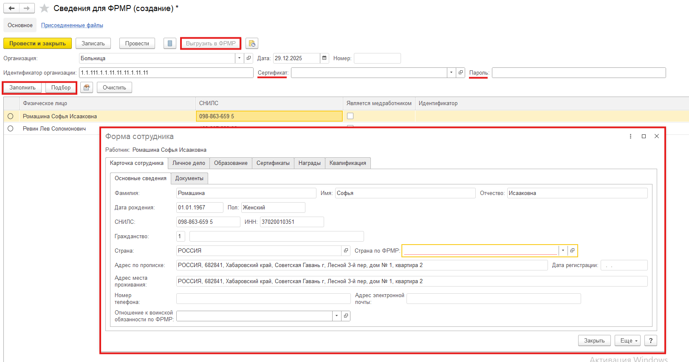The height and width of the screenshot is (362, 689).
Task: Open the three-dot menu of Форма сотрудника
Action: (630, 136)
